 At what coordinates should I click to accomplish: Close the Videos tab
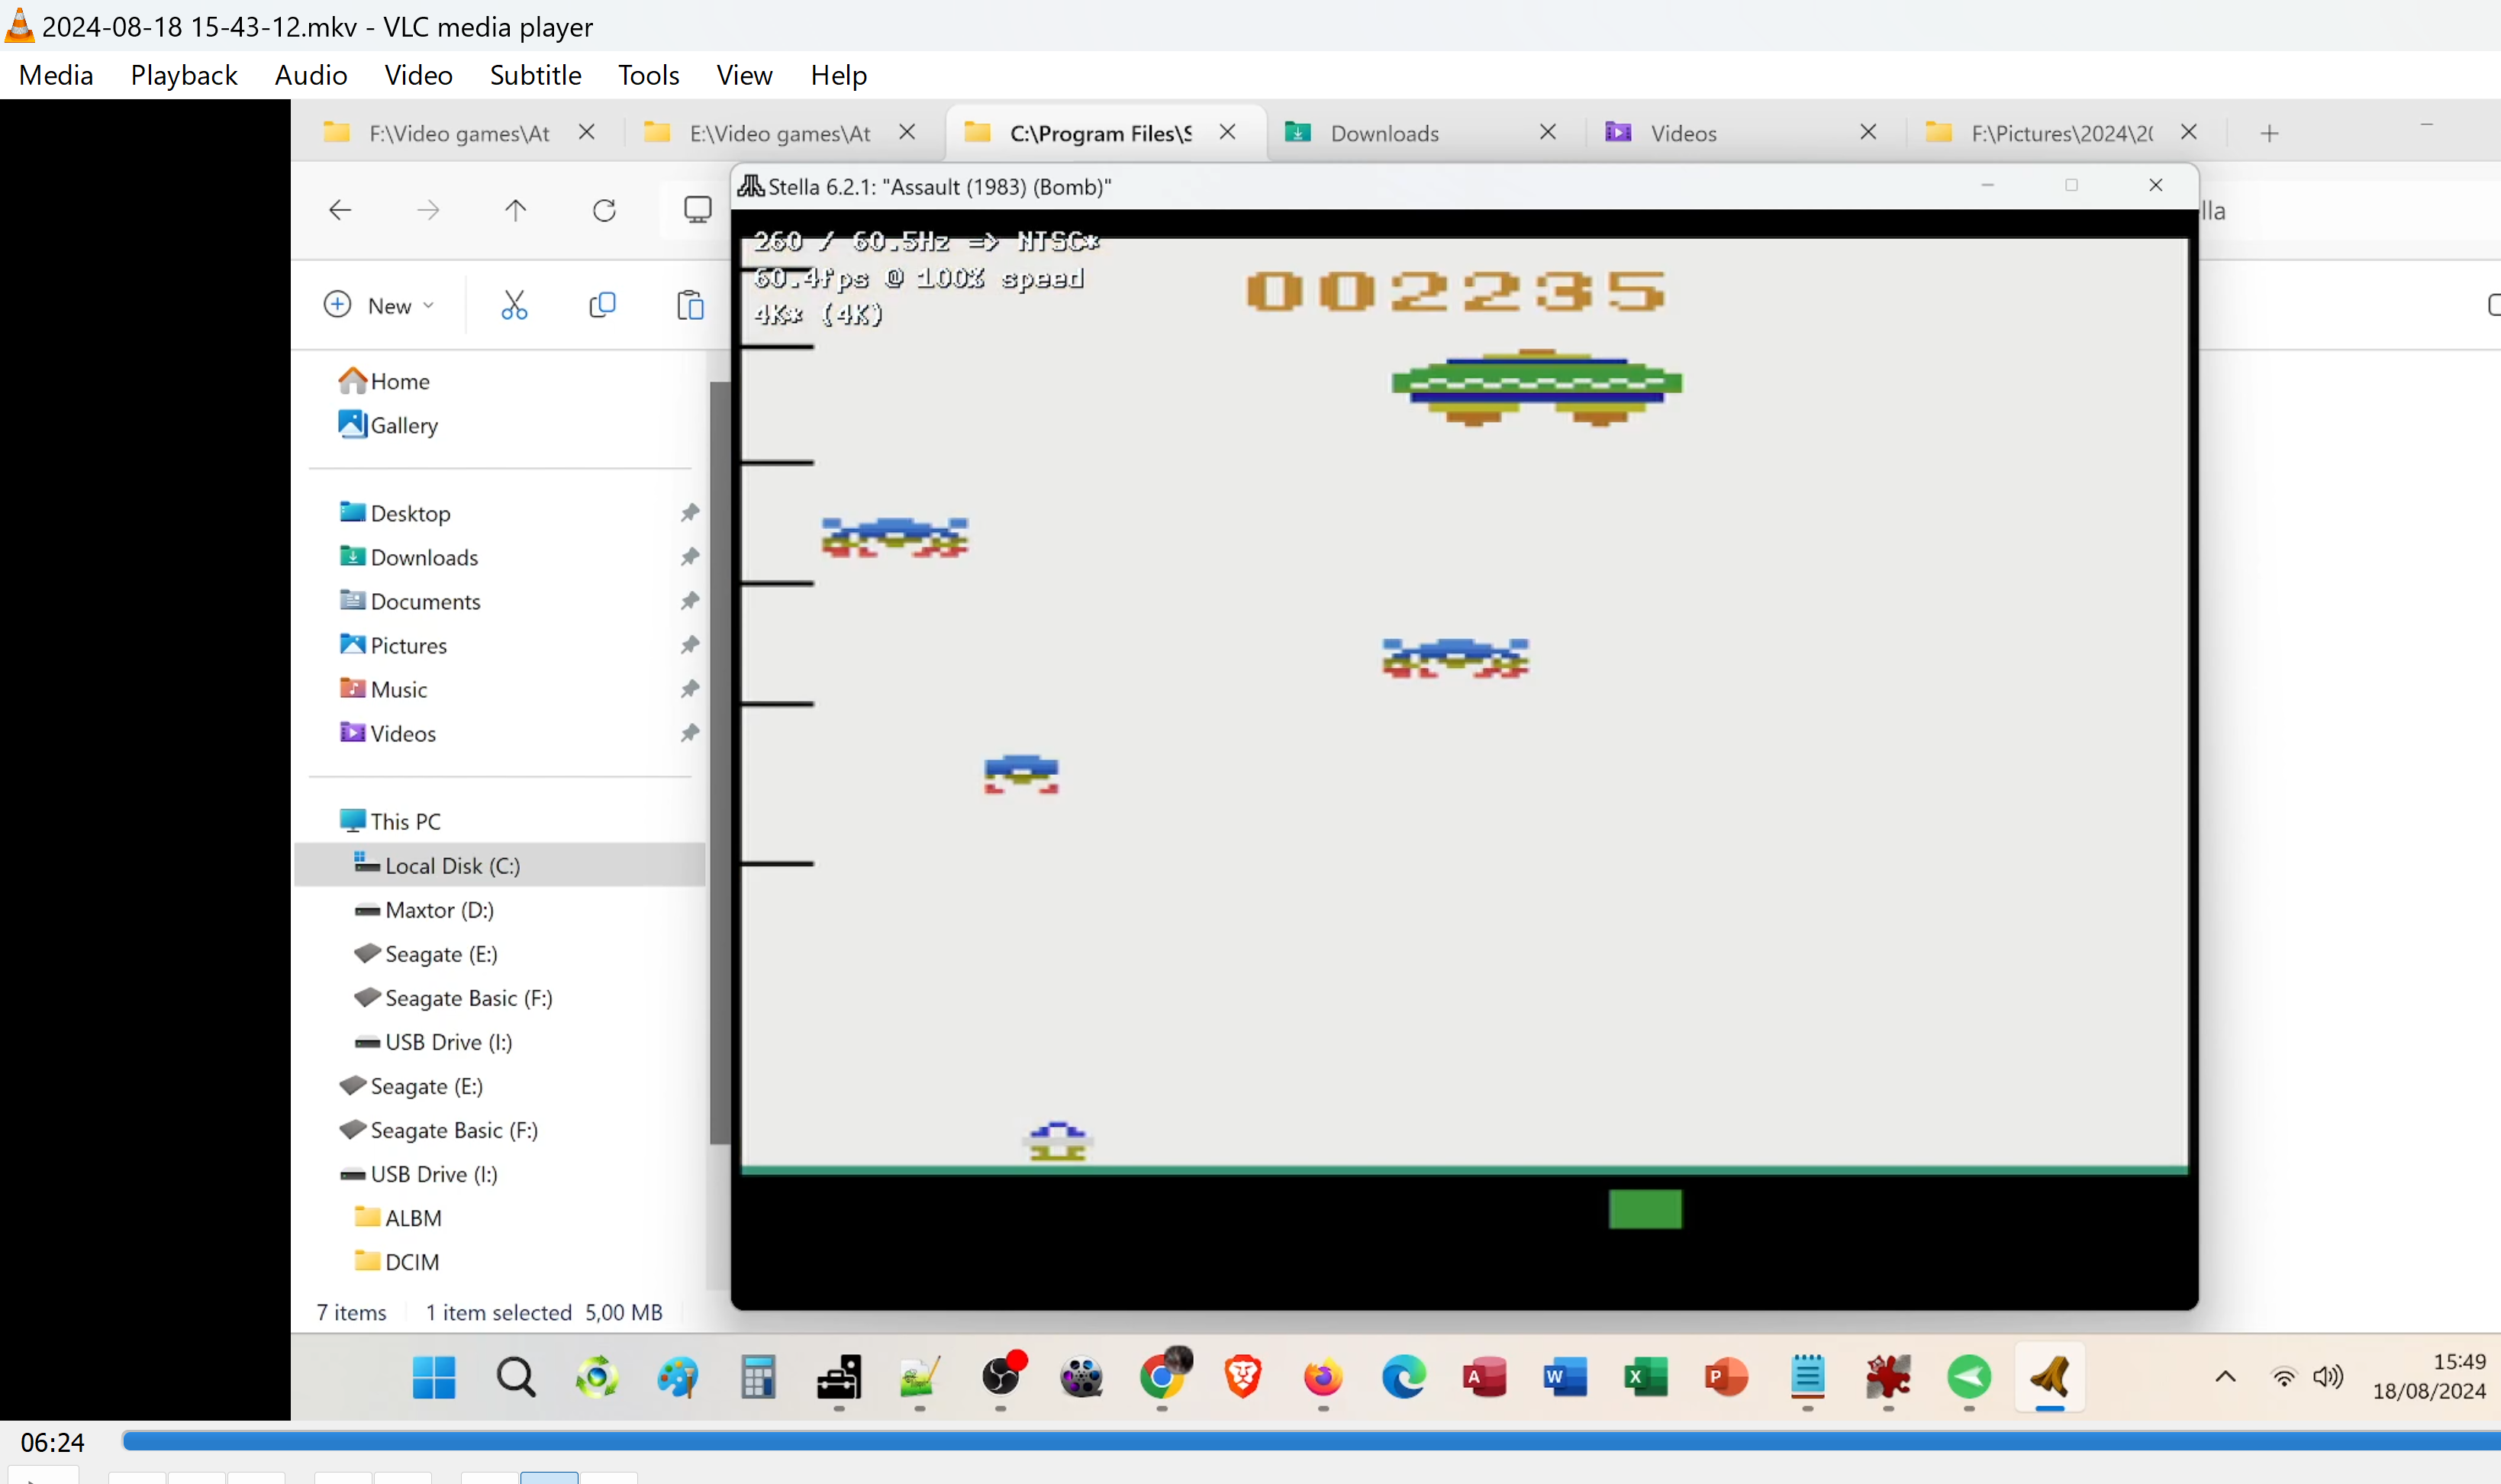coord(1868,132)
